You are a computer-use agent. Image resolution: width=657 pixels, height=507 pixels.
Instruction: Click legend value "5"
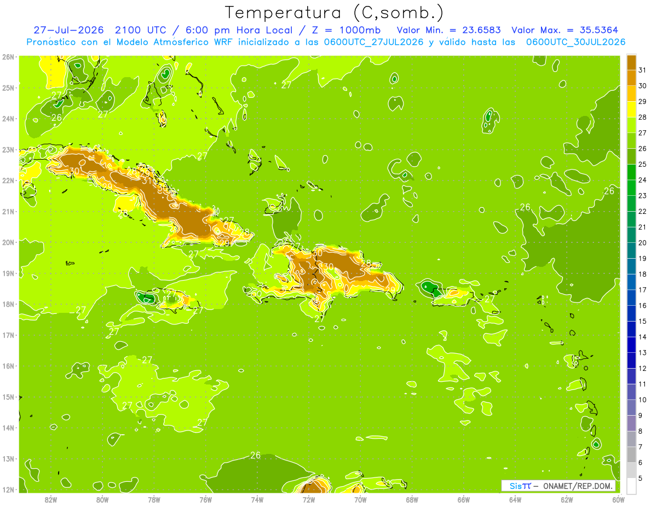coord(641,478)
